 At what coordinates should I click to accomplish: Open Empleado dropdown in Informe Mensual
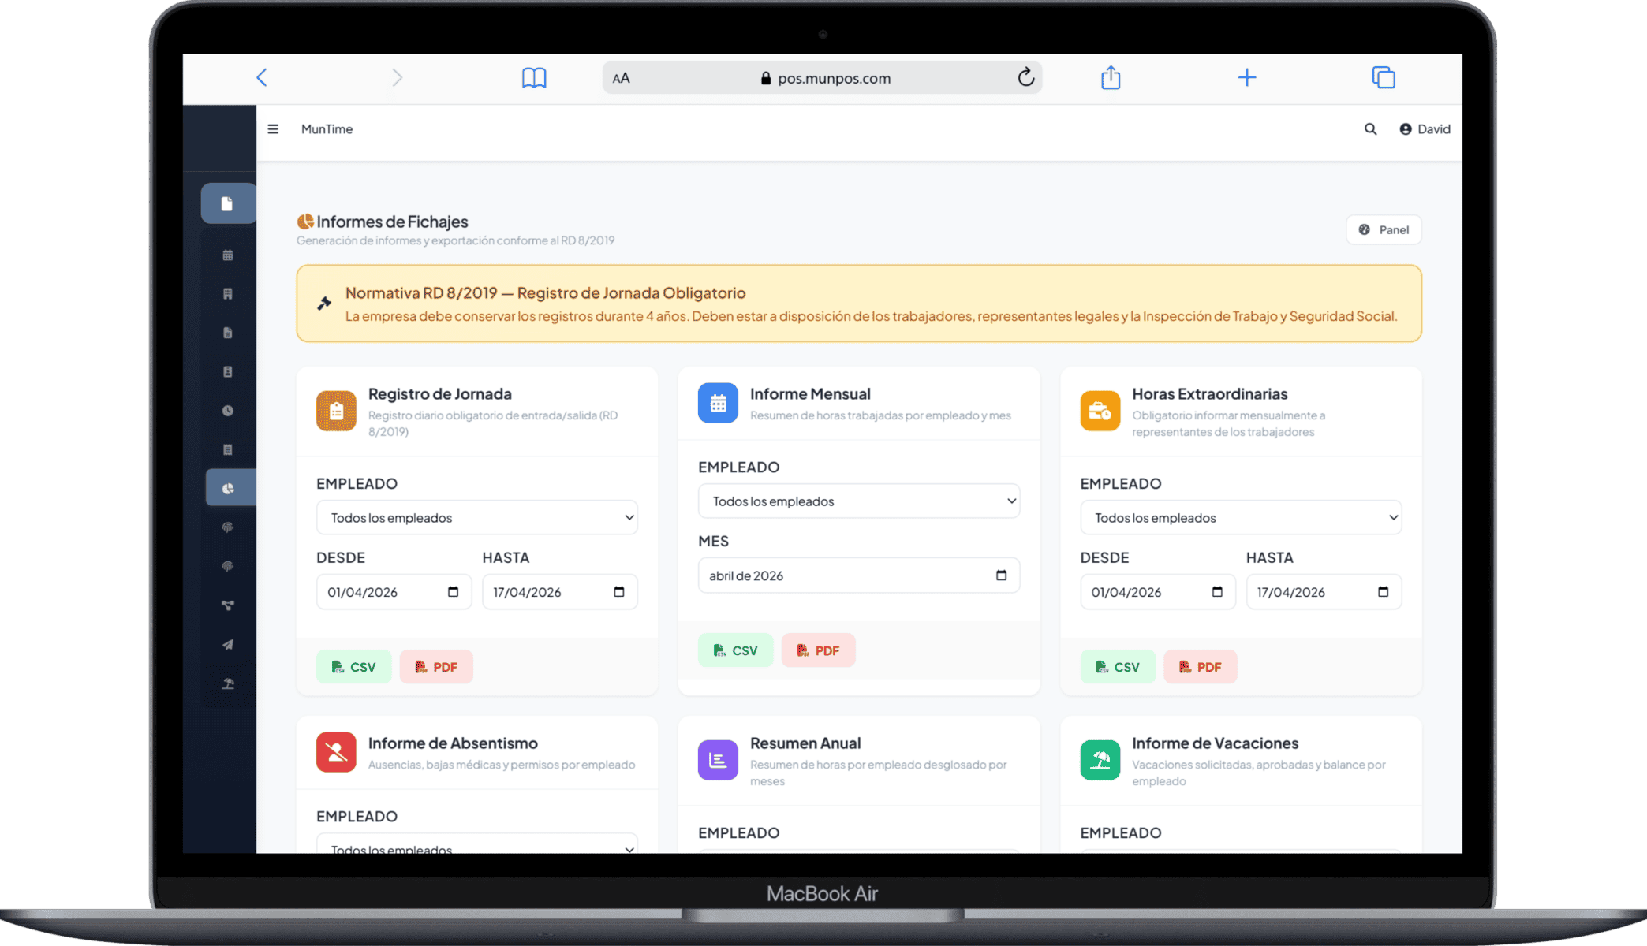[x=859, y=501]
